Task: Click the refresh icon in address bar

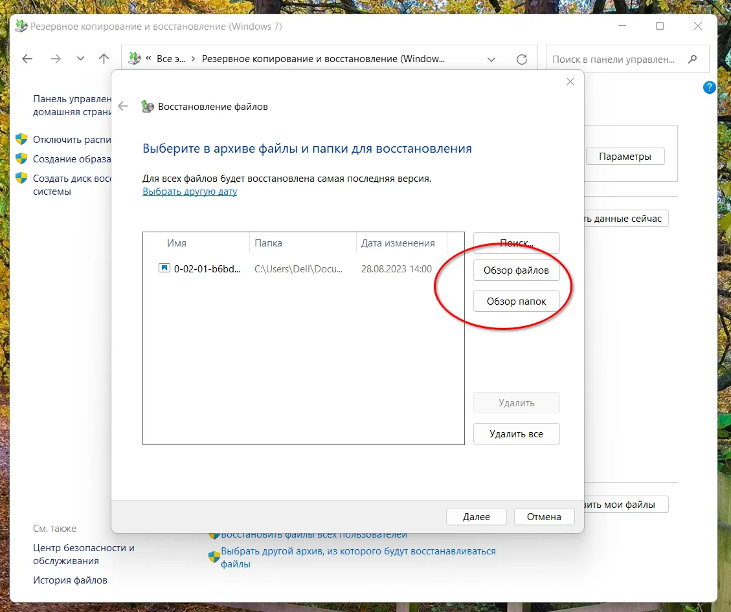Action: [521, 59]
